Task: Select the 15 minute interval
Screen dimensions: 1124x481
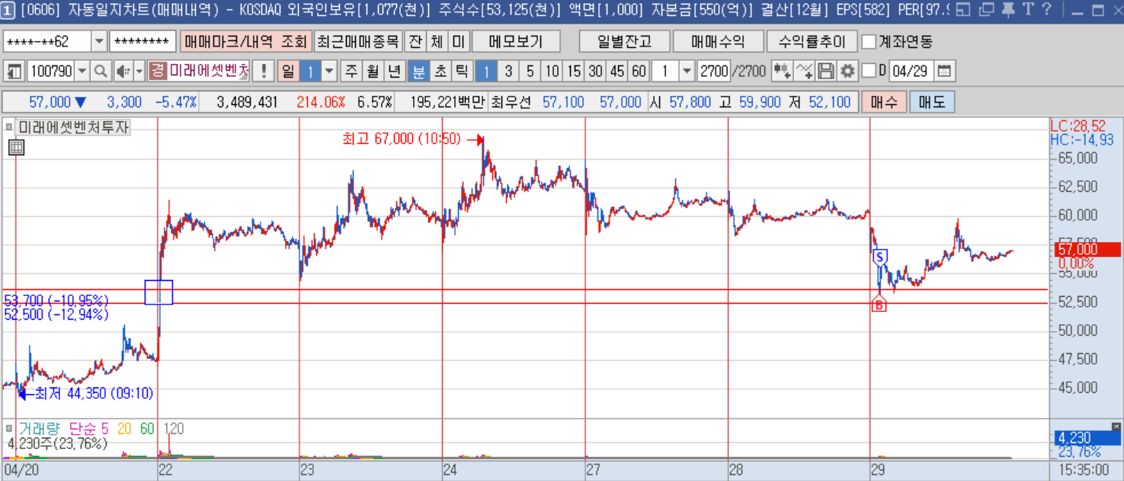Action: (574, 72)
